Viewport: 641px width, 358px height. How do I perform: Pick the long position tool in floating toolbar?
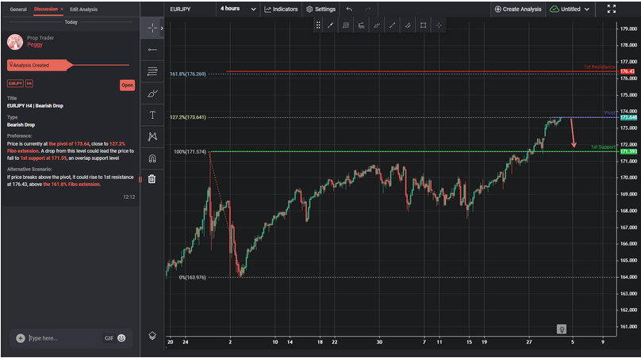coord(362,25)
